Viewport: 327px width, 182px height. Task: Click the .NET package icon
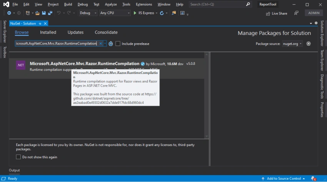tap(21, 65)
